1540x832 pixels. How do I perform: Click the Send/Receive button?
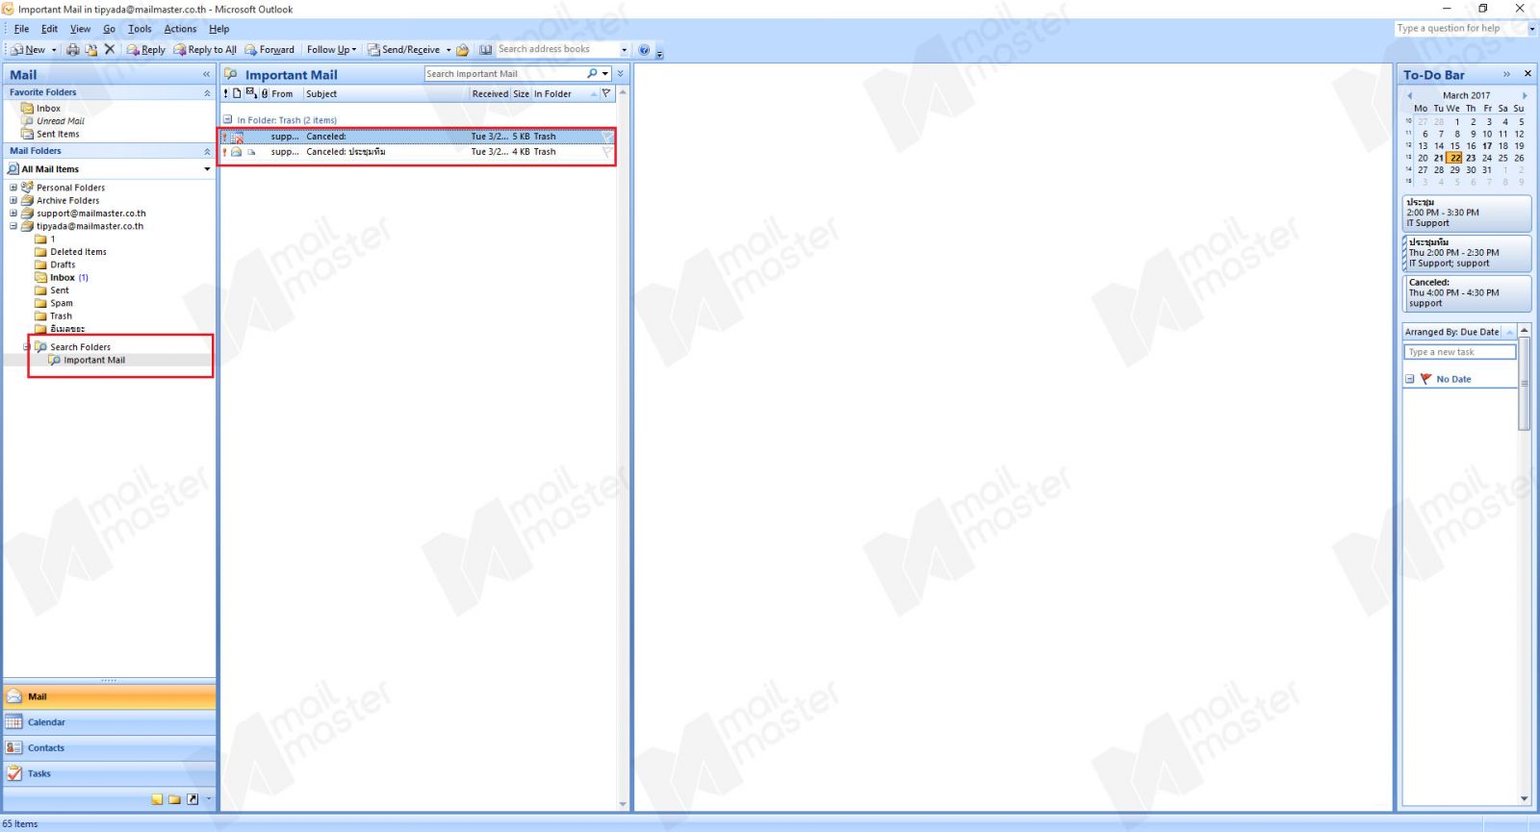pyautogui.click(x=403, y=49)
